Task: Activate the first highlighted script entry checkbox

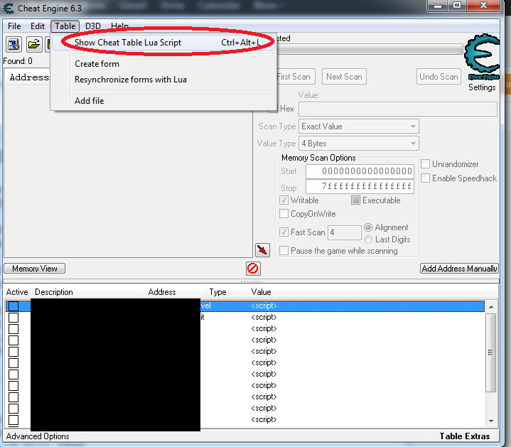Action: coord(14,306)
